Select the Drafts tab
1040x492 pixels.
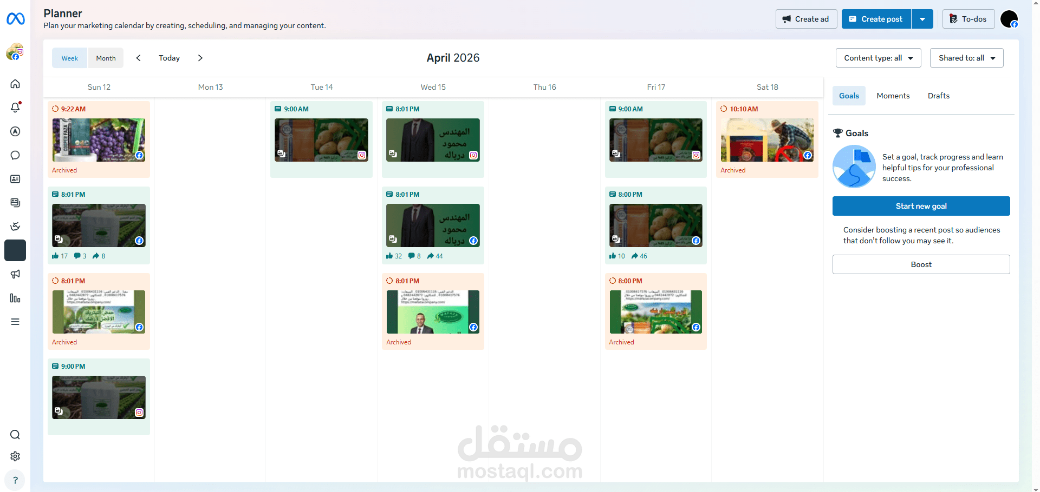939,96
